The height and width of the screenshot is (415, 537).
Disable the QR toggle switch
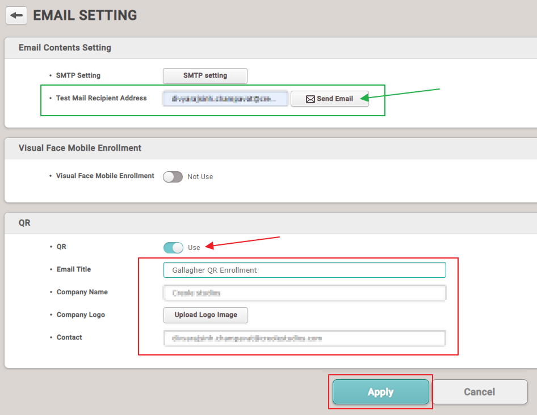(173, 248)
